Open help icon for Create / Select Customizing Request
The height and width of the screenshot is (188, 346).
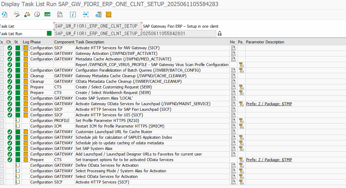(x=234, y=87)
